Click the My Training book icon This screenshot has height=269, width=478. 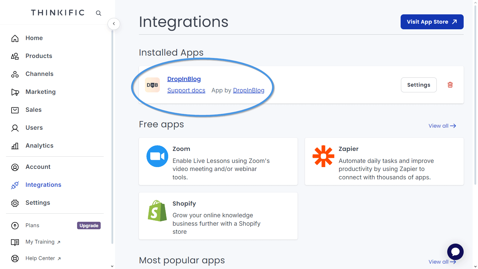(15, 242)
